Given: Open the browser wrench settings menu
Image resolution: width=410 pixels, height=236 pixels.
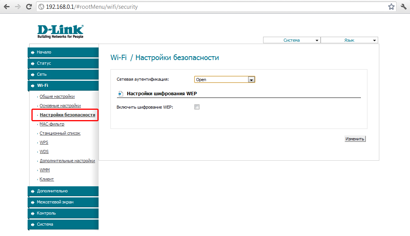Looking at the screenshot, I should point(403,7).
